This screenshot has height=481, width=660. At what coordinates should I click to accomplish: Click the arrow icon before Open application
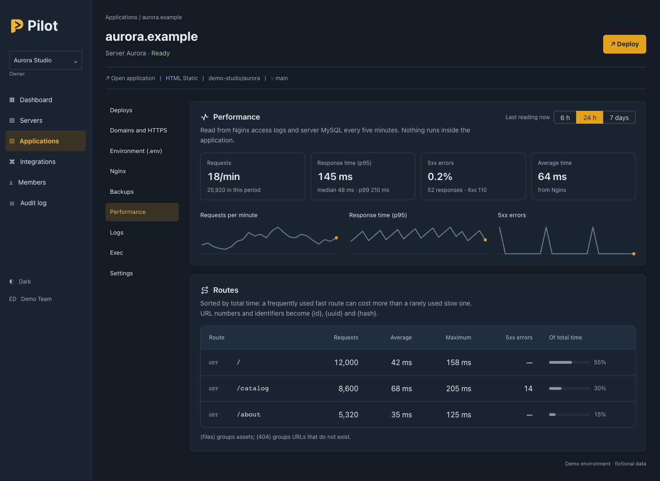(107, 78)
